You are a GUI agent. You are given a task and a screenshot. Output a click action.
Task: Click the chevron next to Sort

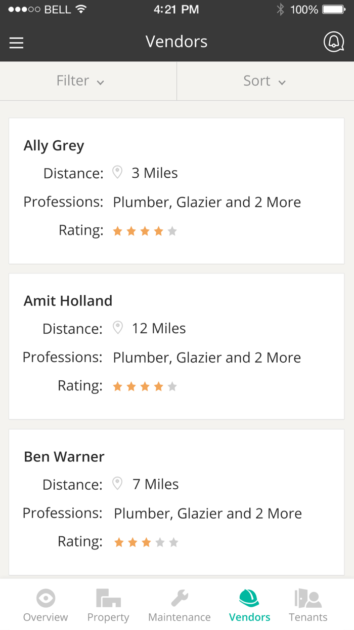(x=282, y=83)
